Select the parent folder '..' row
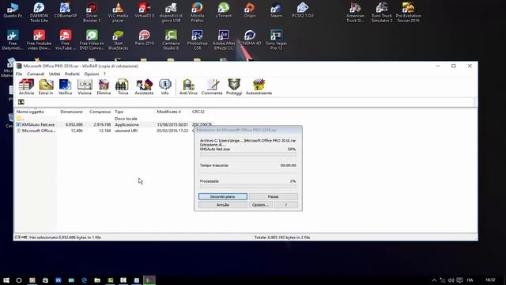506x285 pixels. 114,119
